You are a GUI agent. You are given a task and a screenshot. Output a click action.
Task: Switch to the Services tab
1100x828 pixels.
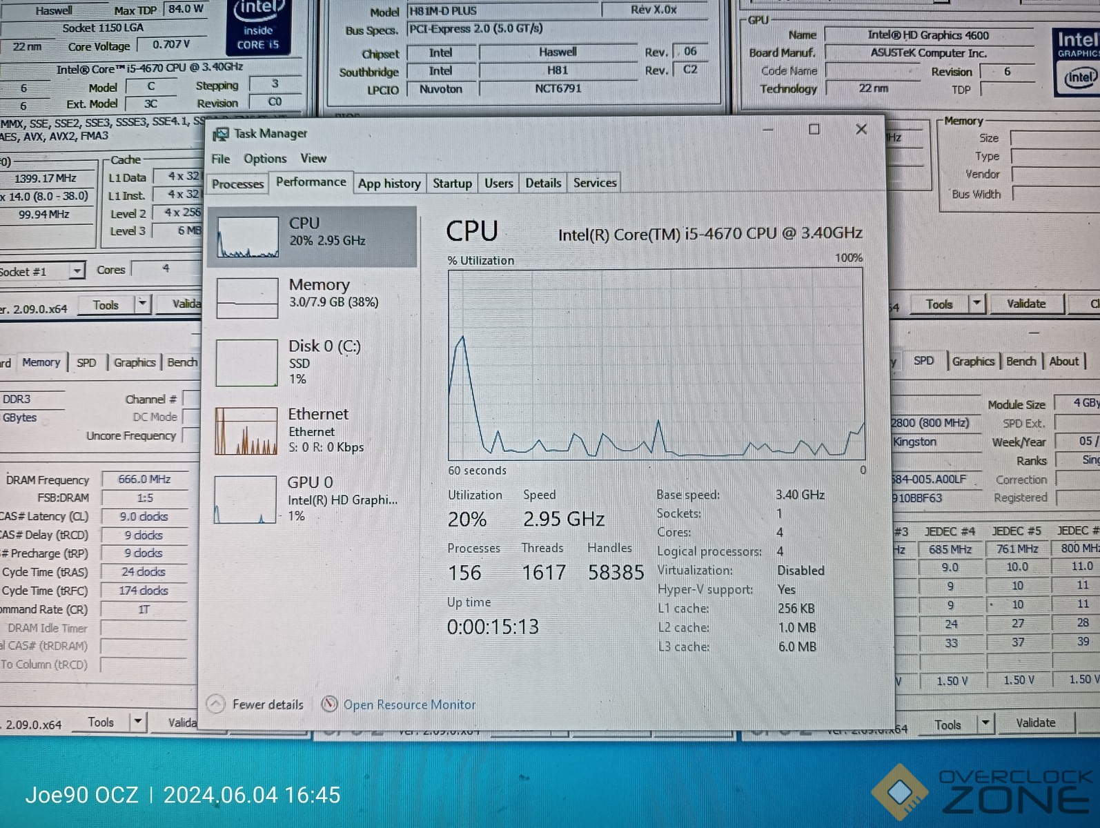point(595,183)
